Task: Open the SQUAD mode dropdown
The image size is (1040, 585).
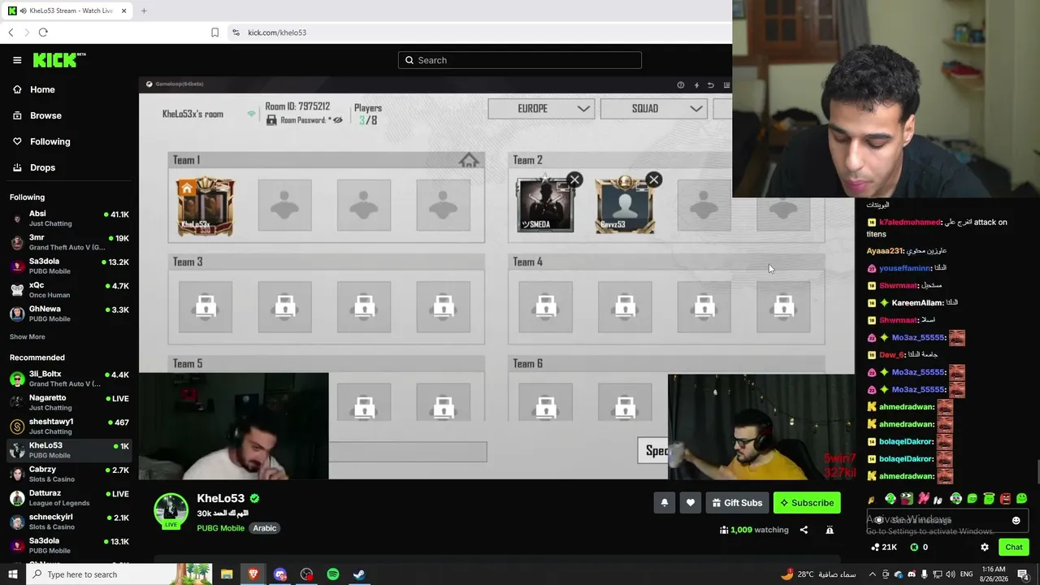Action: (x=653, y=108)
